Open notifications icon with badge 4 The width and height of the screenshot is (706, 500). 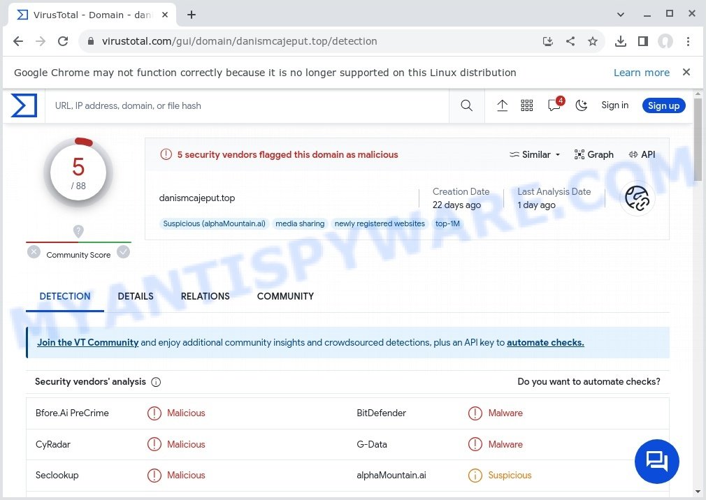pyautogui.click(x=555, y=105)
